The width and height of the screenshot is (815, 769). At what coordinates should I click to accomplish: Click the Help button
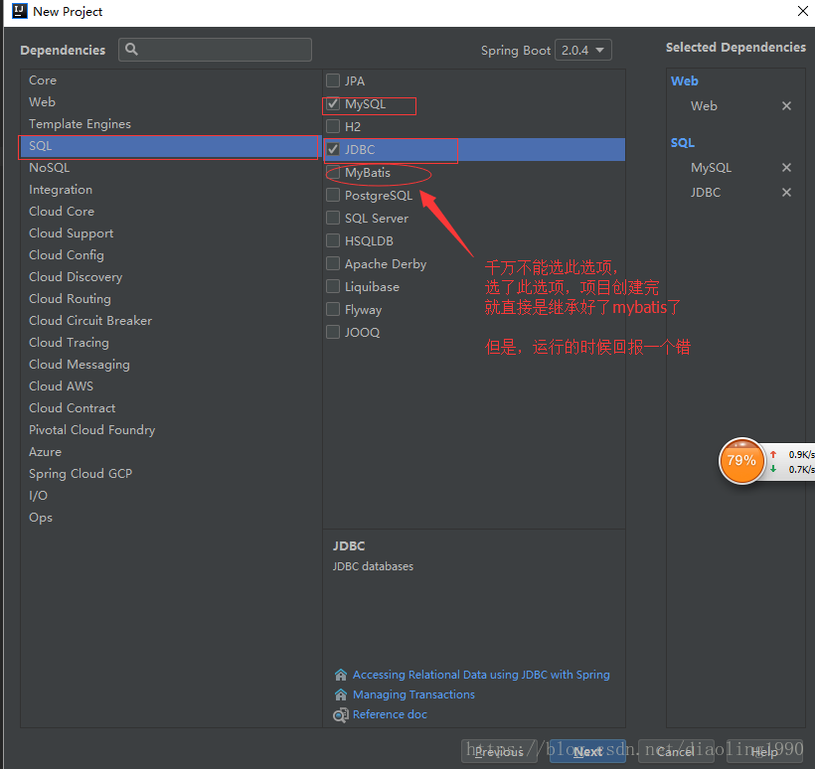(764, 751)
